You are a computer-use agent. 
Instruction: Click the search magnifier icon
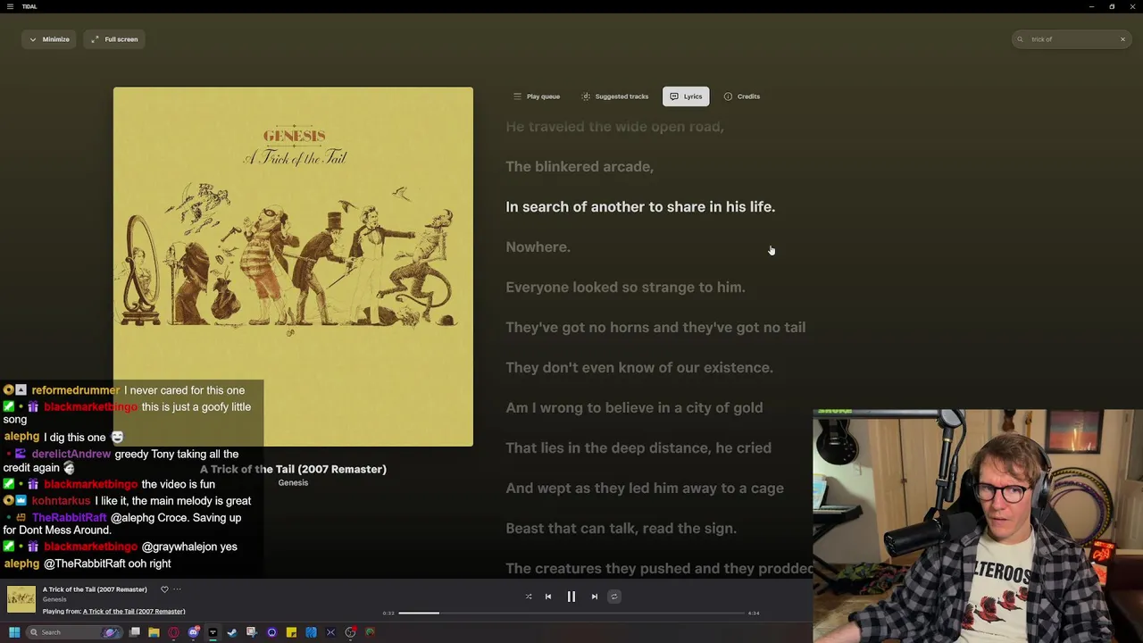[1020, 39]
